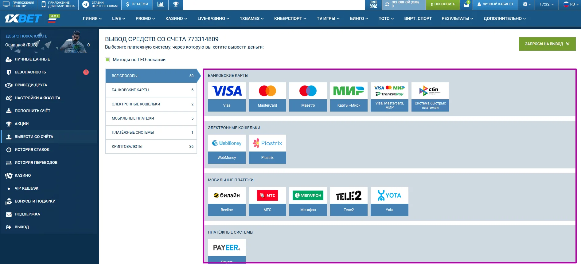Choose Теле2 mobile payment

tap(349, 201)
